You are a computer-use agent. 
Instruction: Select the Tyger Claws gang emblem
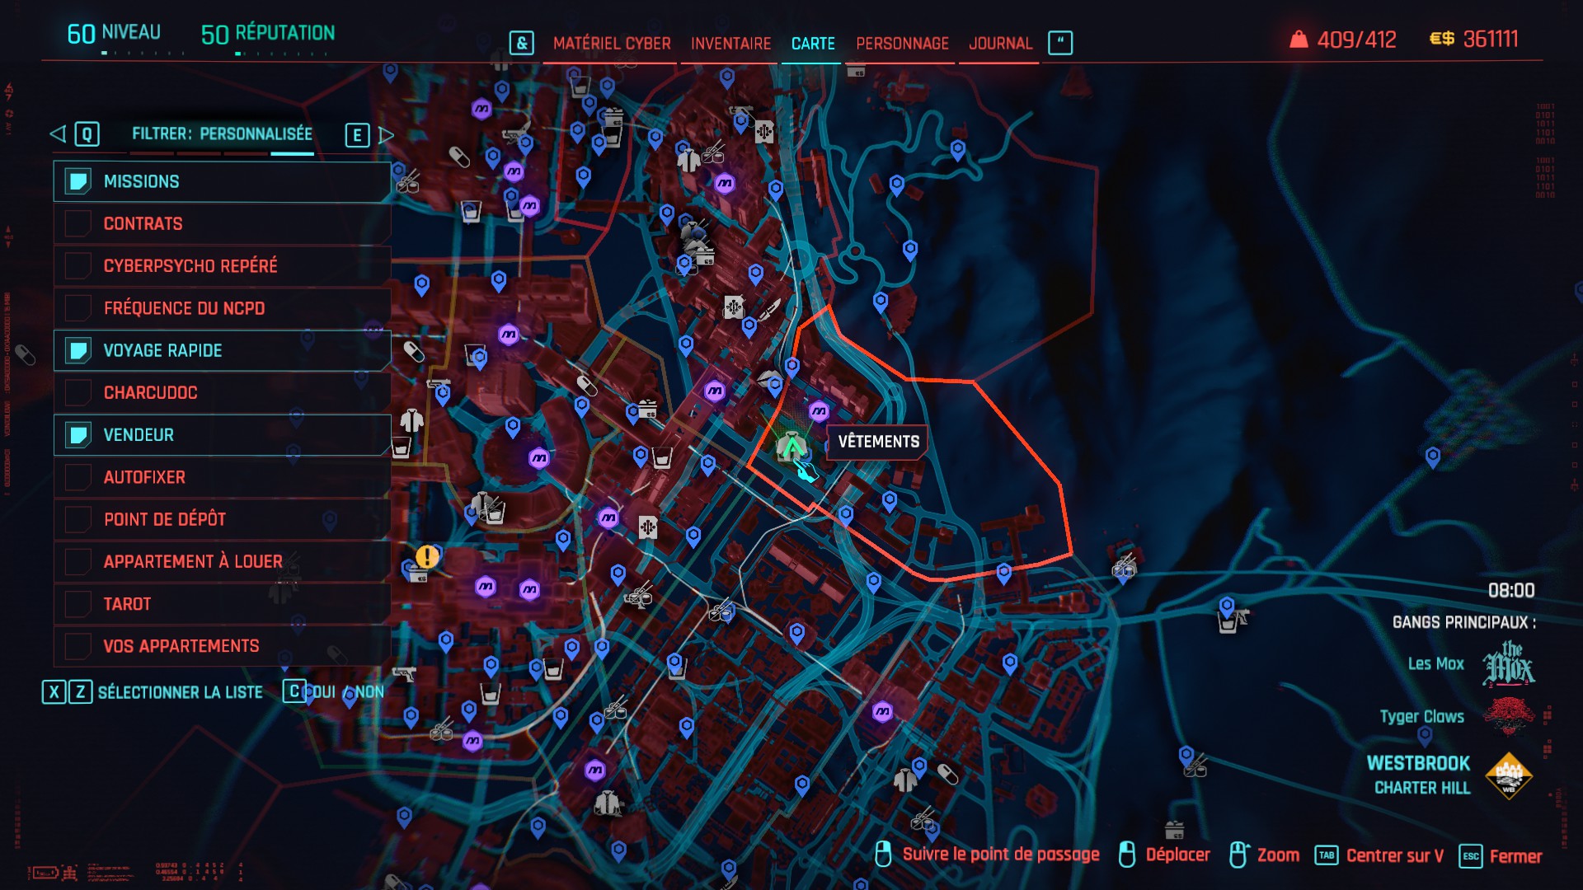click(1509, 716)
